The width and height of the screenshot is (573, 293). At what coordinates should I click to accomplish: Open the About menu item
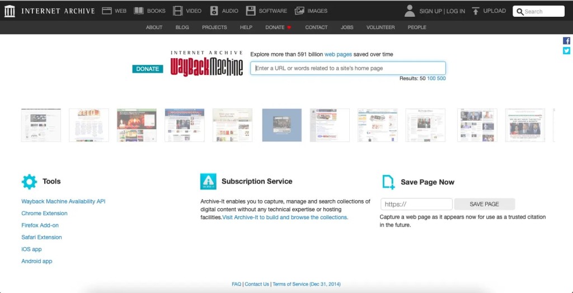click(154, 27)
